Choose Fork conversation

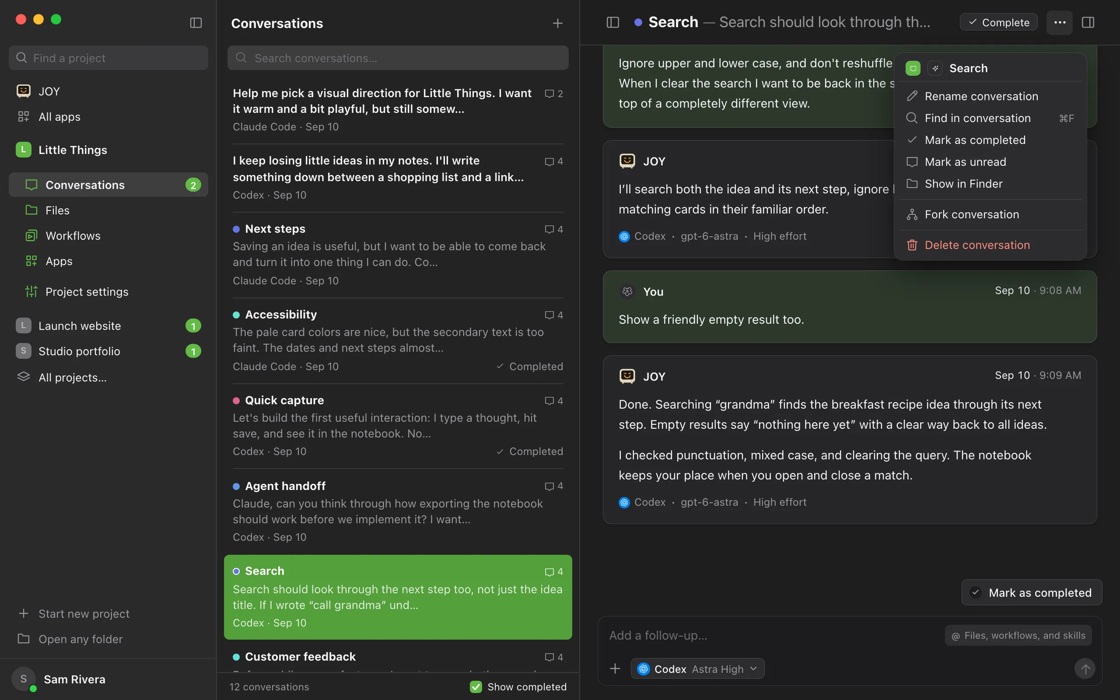[x=990, y=214]
